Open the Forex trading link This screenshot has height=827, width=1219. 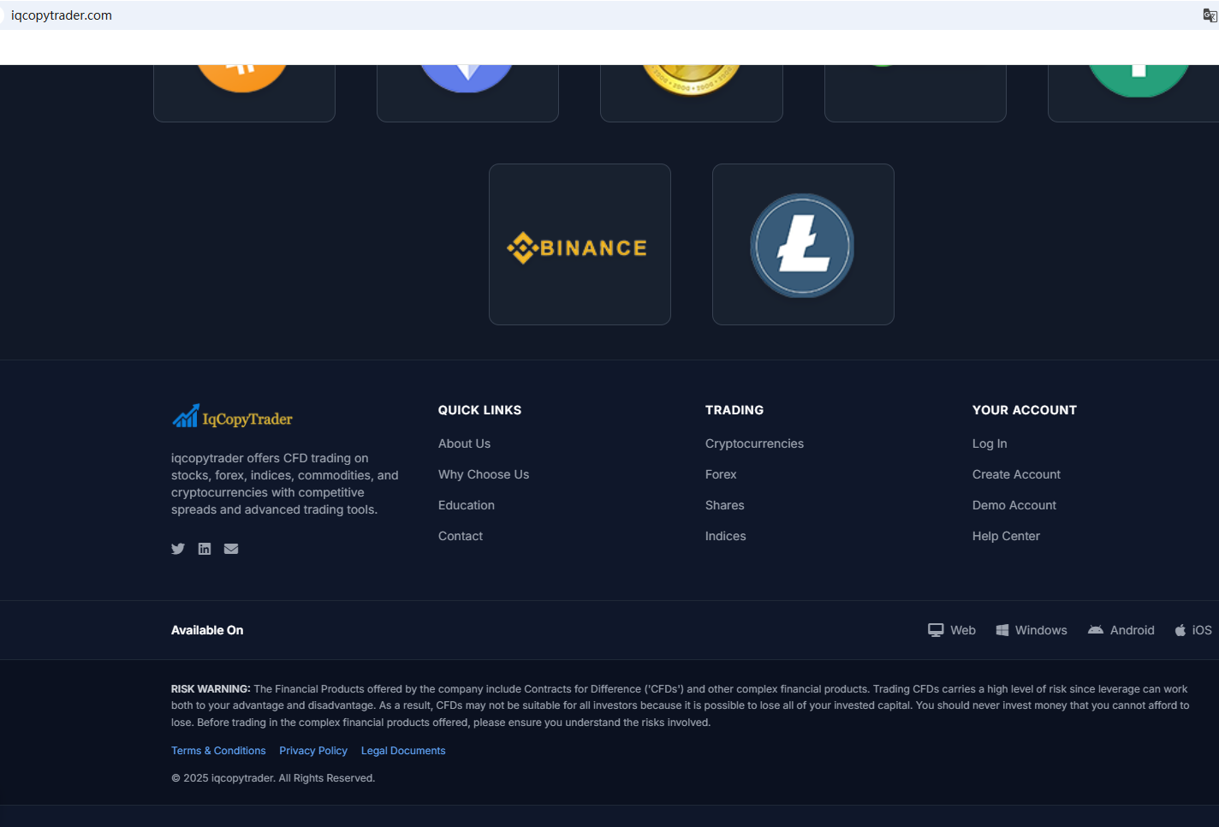pos(721,474)
